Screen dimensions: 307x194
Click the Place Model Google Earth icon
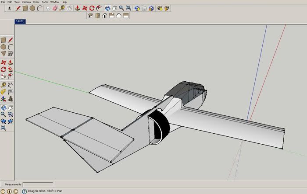151,8
